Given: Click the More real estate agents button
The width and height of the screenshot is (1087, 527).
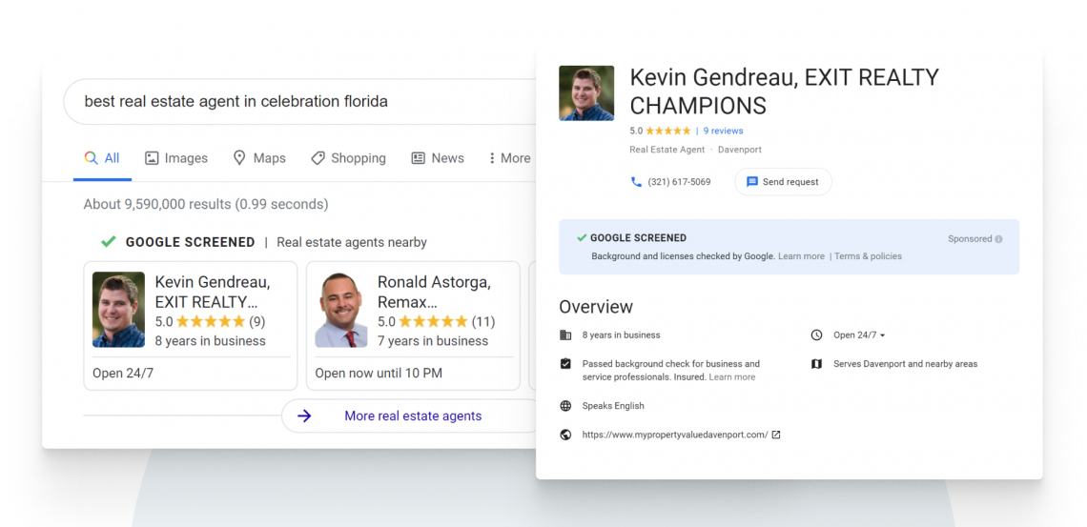Looking at the screenshot, I should tap(409, 416).
